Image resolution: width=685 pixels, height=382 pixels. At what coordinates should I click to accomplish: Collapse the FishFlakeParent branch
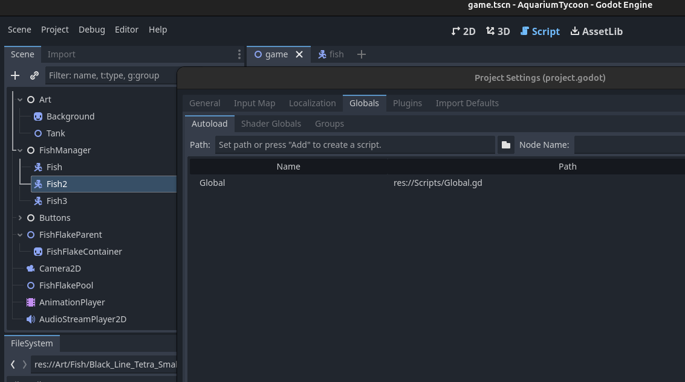click(x=20, y=235)
